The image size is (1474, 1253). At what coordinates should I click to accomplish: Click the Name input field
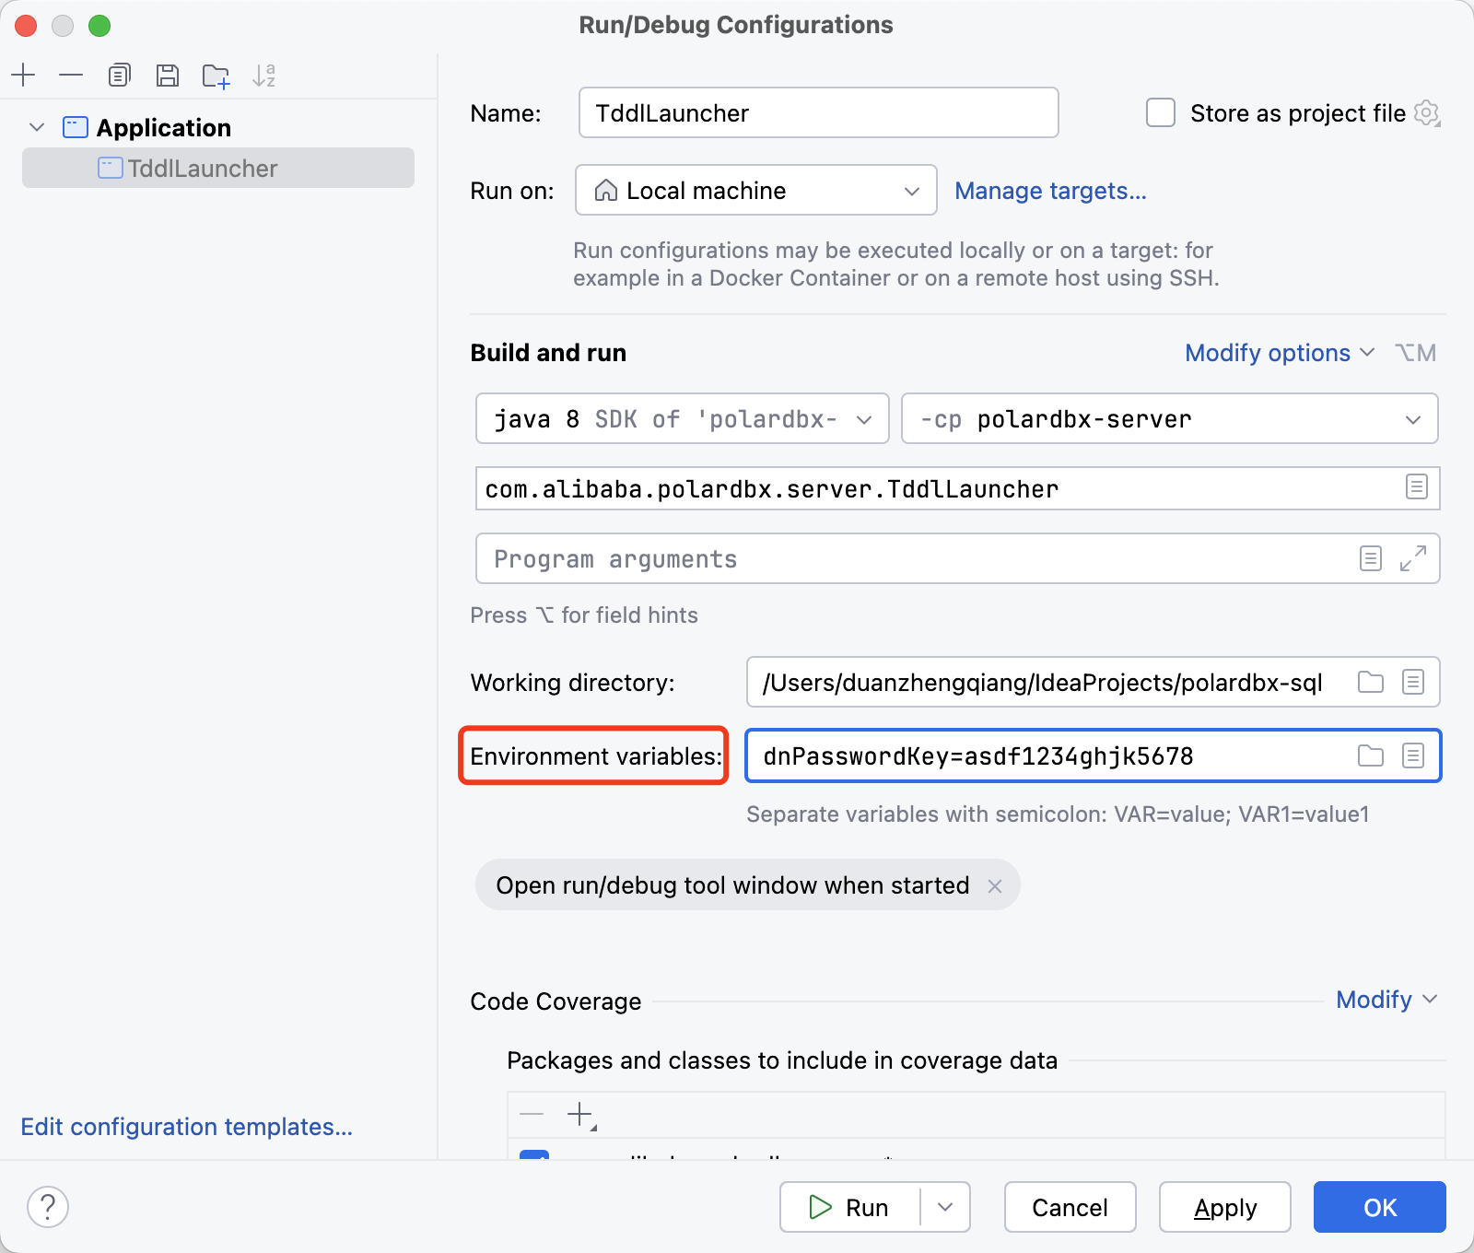(818, 113)
